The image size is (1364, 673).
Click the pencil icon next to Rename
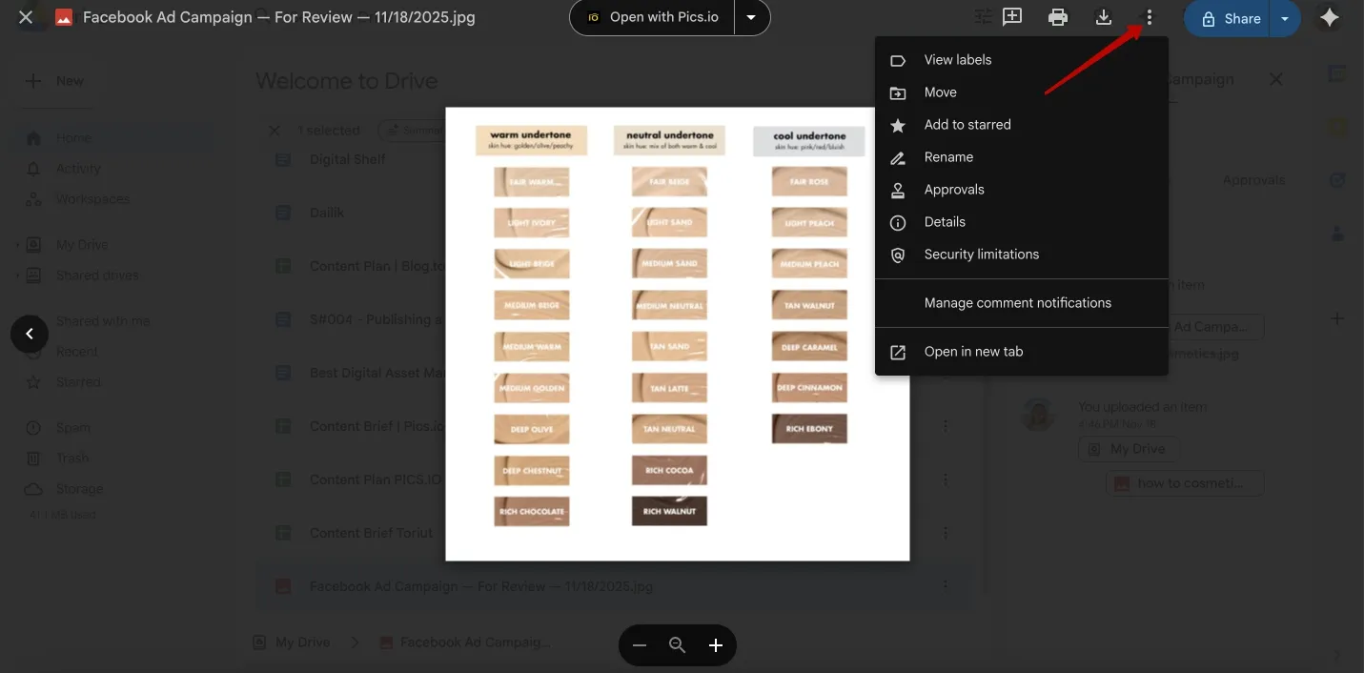(897, 157)
